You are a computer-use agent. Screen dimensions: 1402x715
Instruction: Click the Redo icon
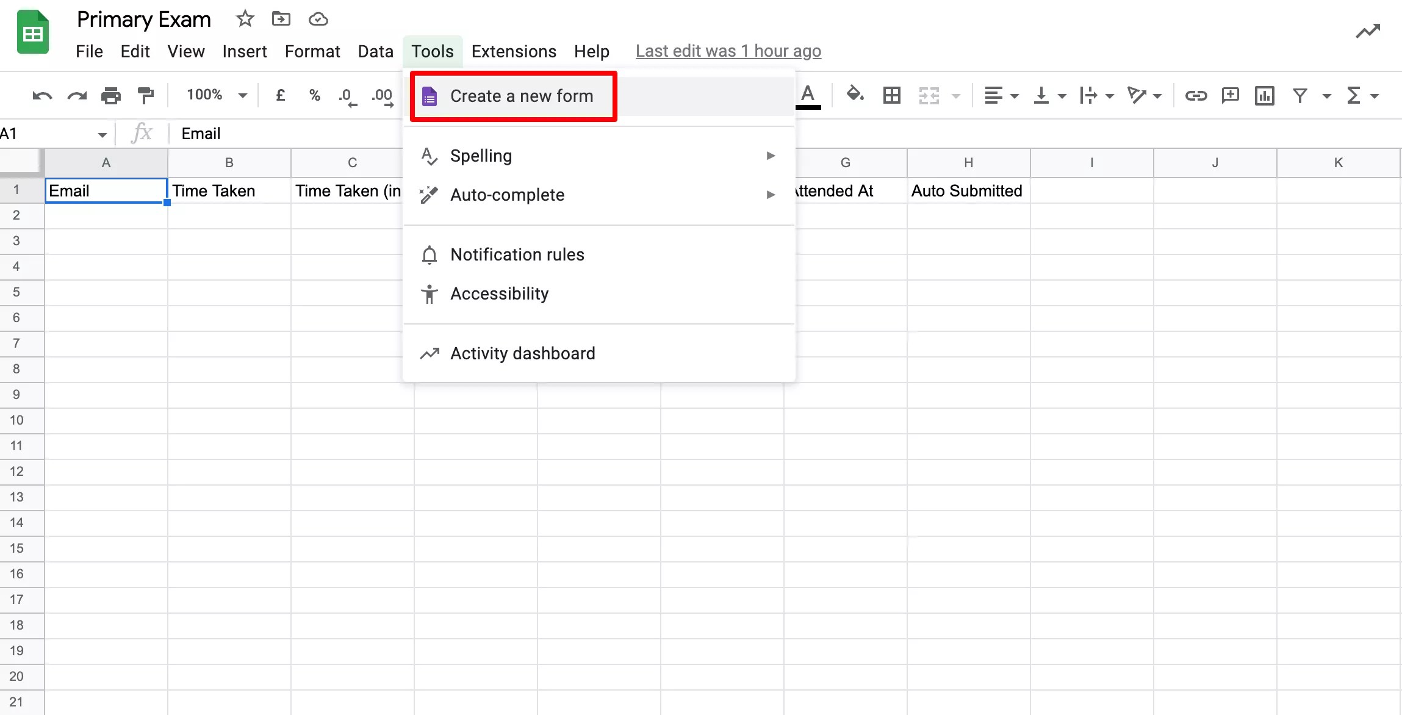(x=76, y=95)
